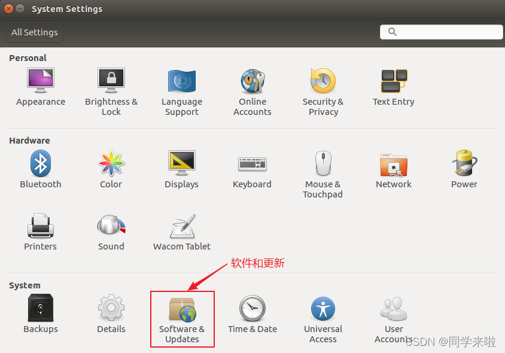
Task: Open Mouse & Touchpad settings
Action: [x=323, y=175]
